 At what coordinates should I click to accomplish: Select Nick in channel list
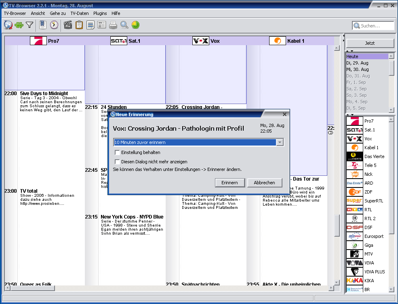point(367,174)
